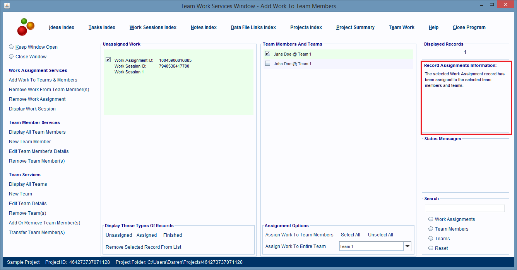Screen dimensions: 517x270
Task: Uncheck the Work Assignment 10043906816885 checkbox
Action: pos(108,60)
